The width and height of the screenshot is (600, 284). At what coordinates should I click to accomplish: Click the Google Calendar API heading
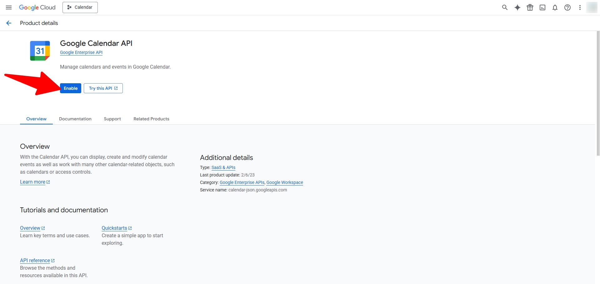pos(96,43)
